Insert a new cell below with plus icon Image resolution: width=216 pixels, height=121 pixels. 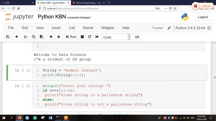click(17, 37)
